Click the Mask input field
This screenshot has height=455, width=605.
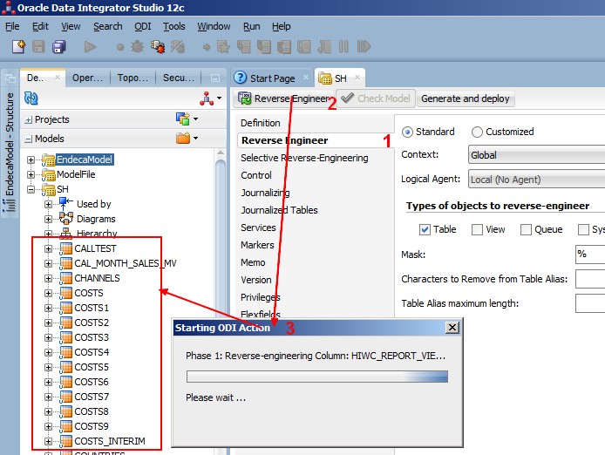(590, 255)
